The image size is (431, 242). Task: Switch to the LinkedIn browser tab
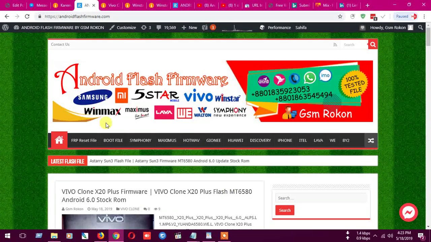click(349, 5)
